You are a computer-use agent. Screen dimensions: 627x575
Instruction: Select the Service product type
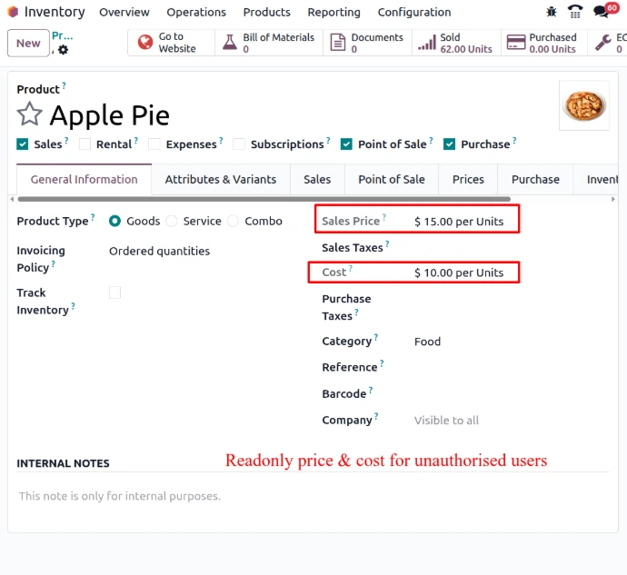pyautogui.click(x=172, y=221)
